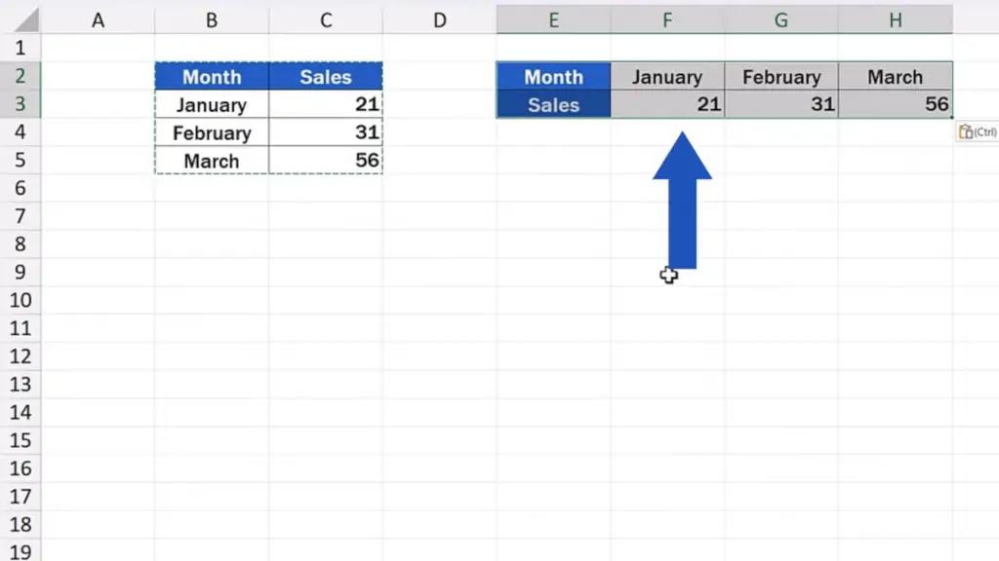Select column E header

[554, 19]
